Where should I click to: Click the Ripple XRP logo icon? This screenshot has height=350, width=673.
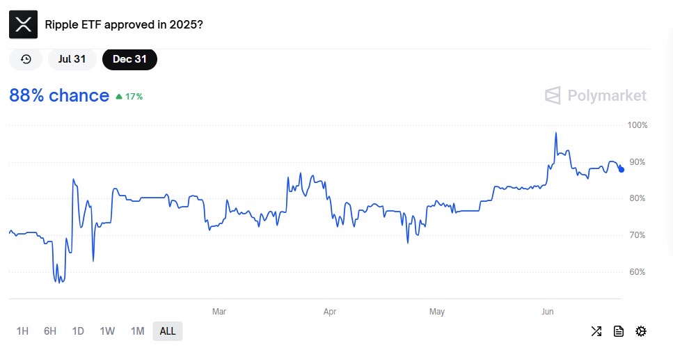pos(23,24)
